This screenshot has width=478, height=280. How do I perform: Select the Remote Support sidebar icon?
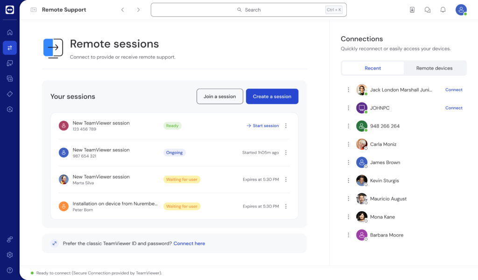click(9, 48)
